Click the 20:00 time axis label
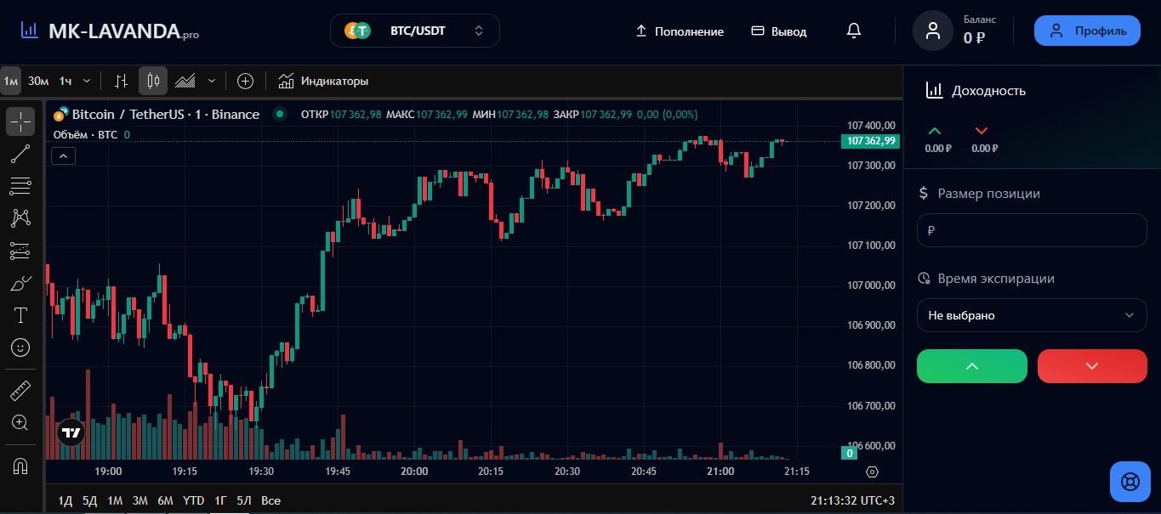The image size is (1161, 514). tap(414, 472)
